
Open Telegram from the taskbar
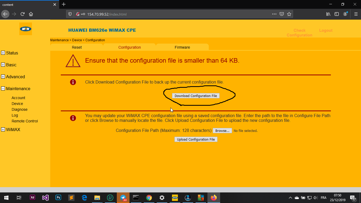pos(123,197)
